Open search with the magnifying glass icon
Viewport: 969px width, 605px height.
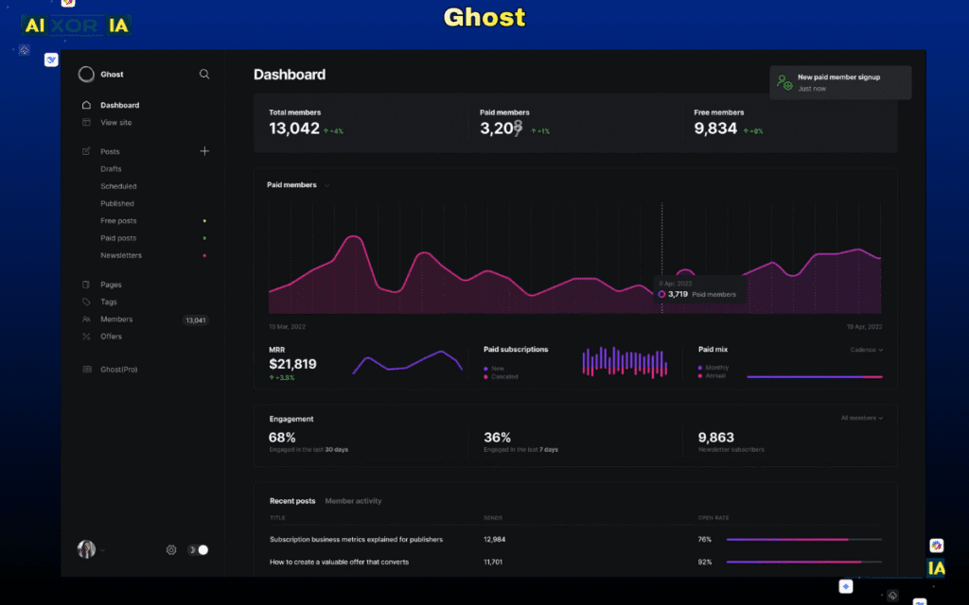pyautogui.click(x=204, y=74)
